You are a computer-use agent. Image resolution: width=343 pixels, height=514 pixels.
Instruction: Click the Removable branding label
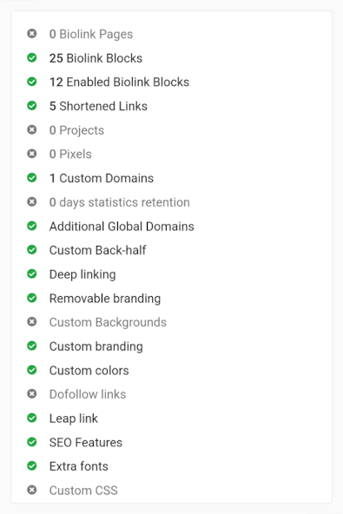(105, 299)
